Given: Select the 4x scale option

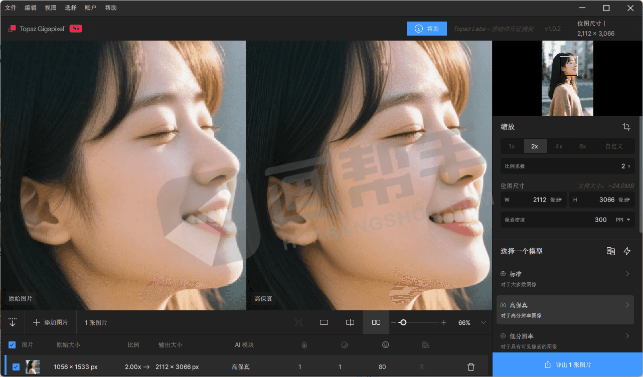Looking at the screenshot, I should pos(559,146).
